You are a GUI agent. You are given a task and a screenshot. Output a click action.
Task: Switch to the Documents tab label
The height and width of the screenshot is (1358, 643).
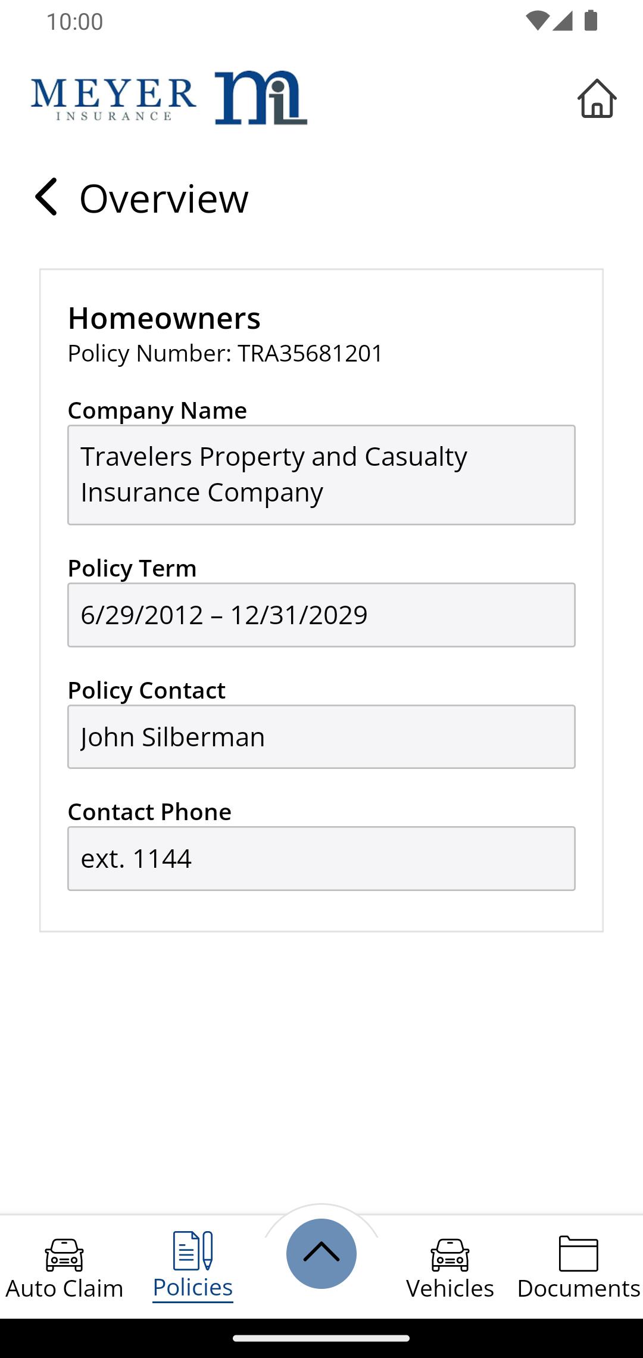[x=579, y=1288]
